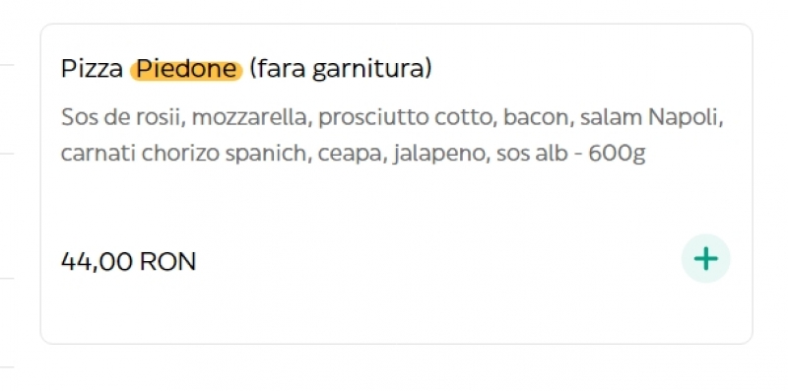Click the word 'Pizza' in the title
The width and height of the screenshot is (788, 391).
[92, 70]
